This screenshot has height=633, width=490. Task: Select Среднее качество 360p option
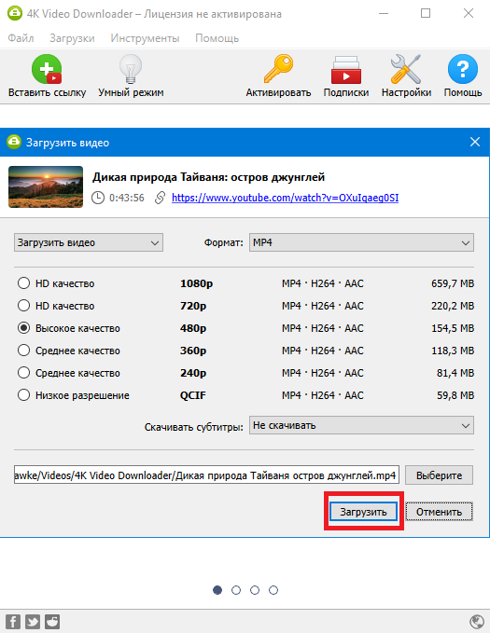(24, 350)
